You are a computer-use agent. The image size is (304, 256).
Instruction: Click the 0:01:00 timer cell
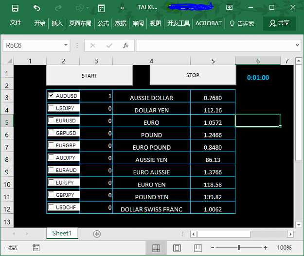pyautogui.click(x=258, y=78)
